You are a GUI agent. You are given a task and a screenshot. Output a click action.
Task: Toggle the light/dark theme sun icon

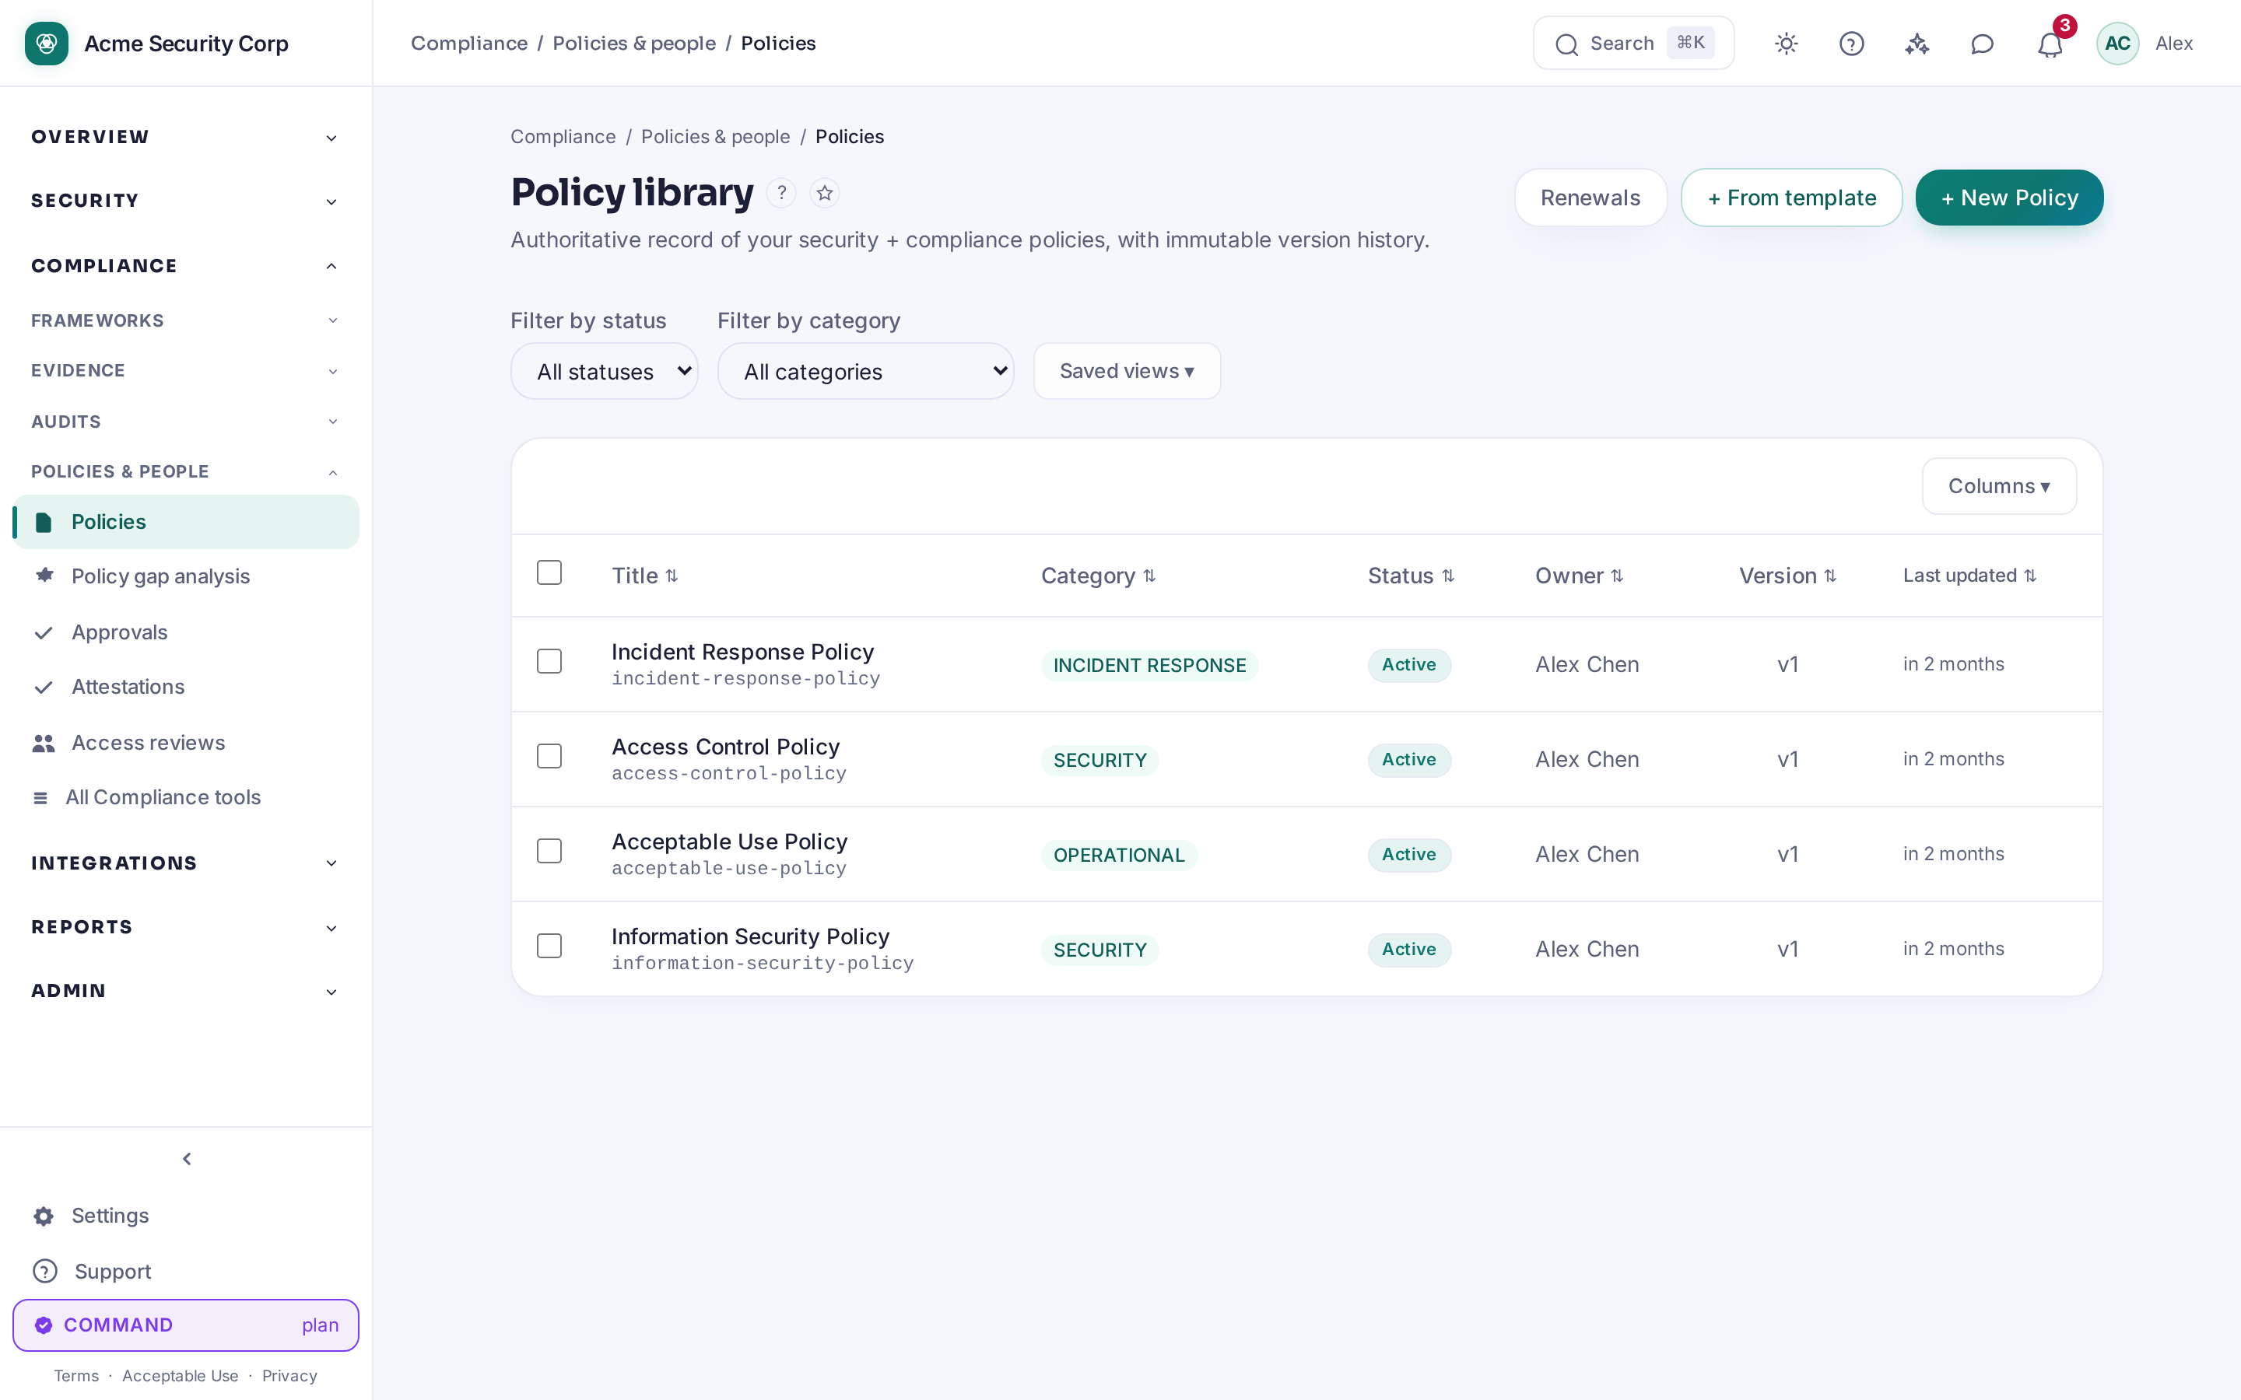tap(1787, 44)
